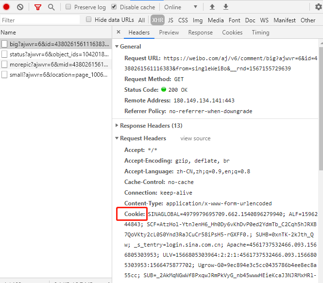This screenshot has width=323, height=283.
Task: Collapse the General section
Action: pos(117,47)
